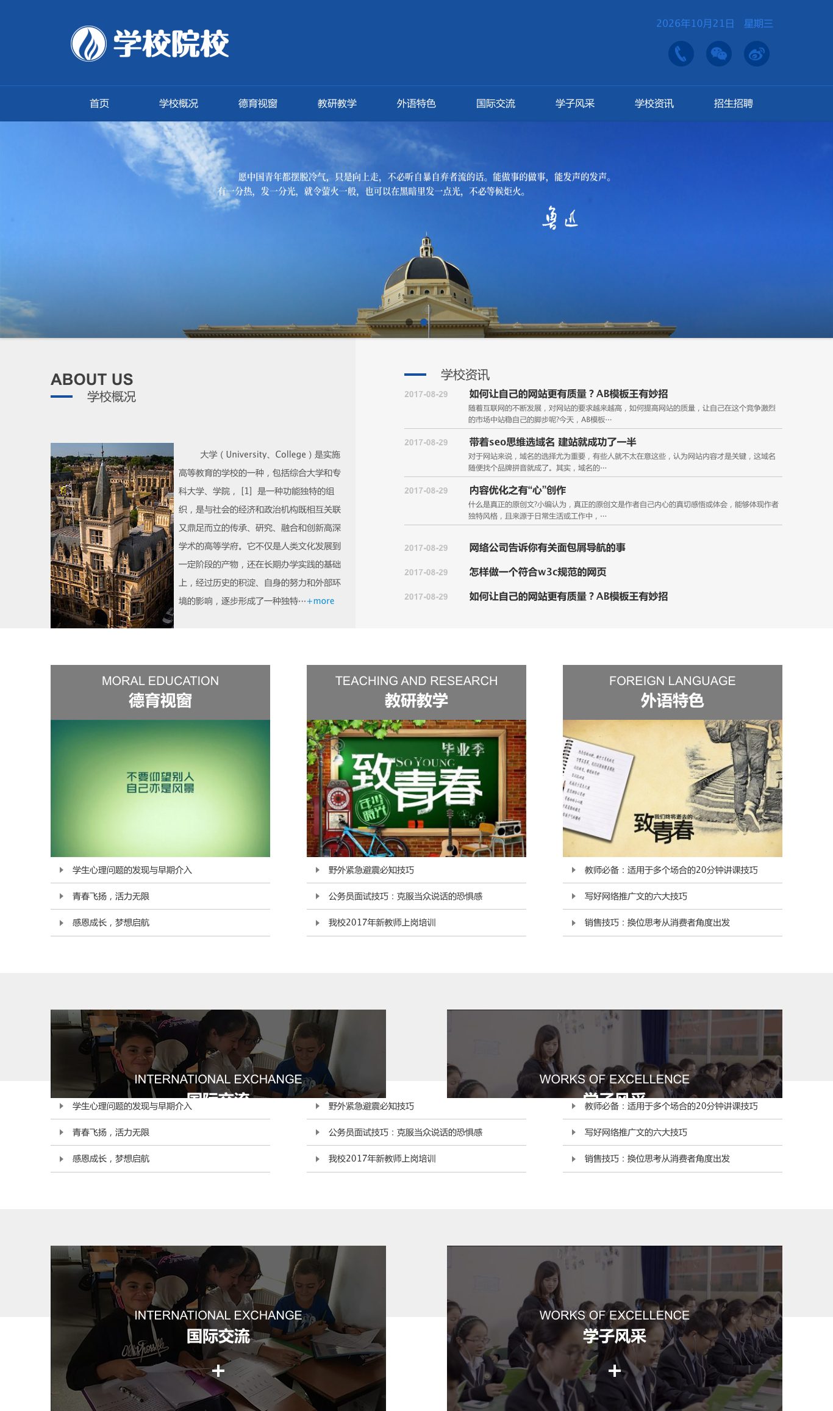Open 学校资讯 in the navigation bar
This screenshot has height=1411, width=833.
654,104
